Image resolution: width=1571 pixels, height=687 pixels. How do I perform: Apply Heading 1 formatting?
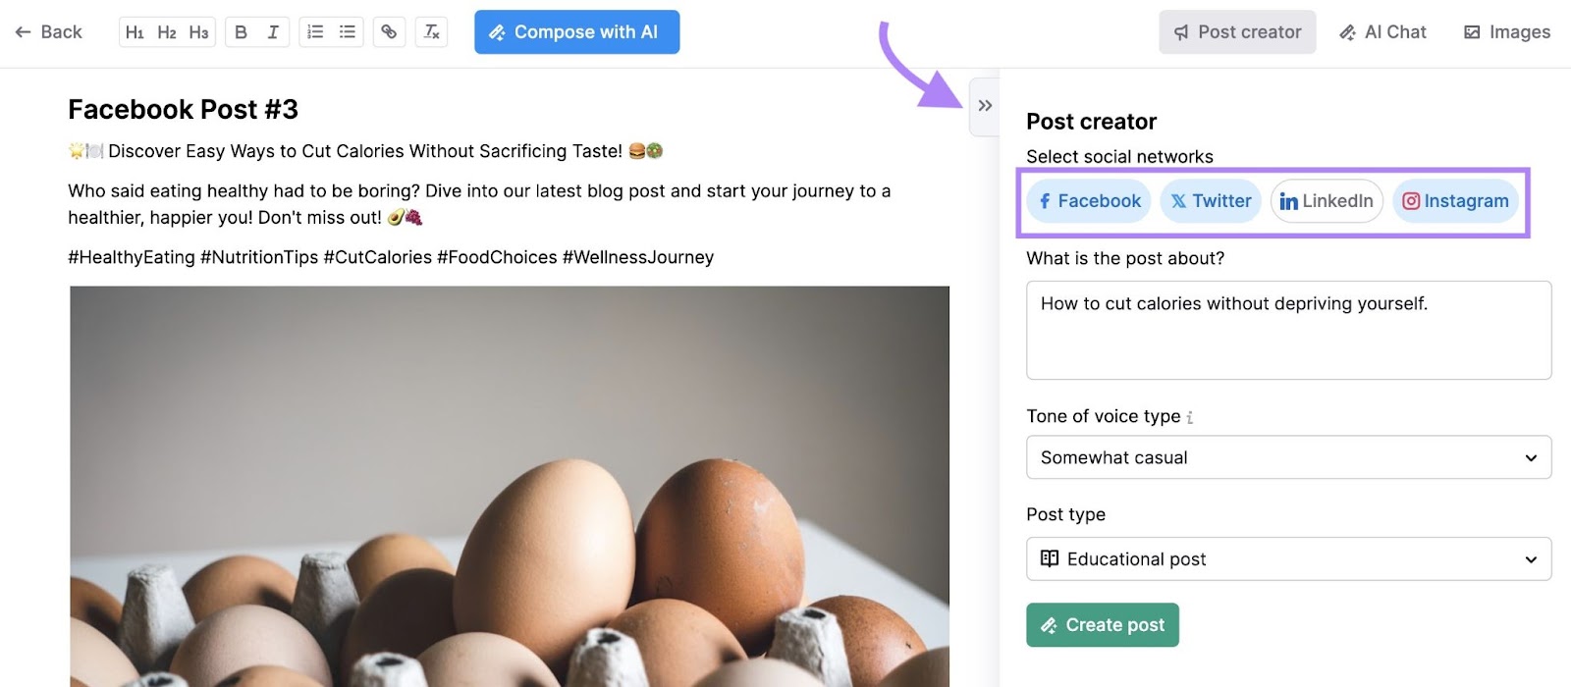click(135, 31)
